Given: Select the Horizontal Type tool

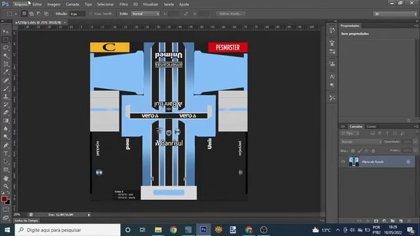Looking at the screenshot, I should coord(6,153).
